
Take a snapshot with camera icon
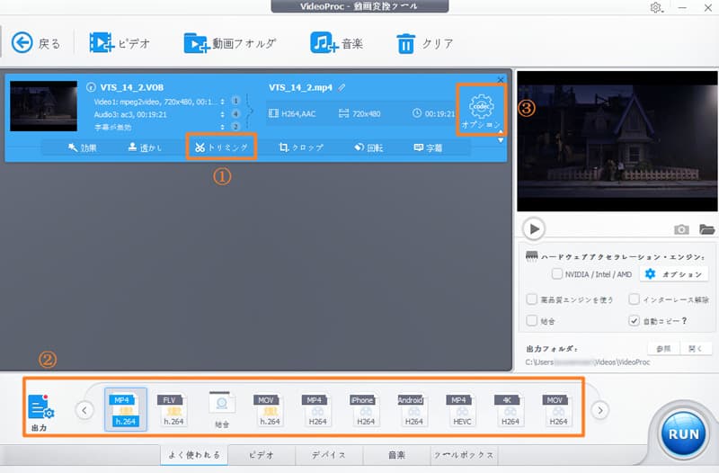click(681, 229)
